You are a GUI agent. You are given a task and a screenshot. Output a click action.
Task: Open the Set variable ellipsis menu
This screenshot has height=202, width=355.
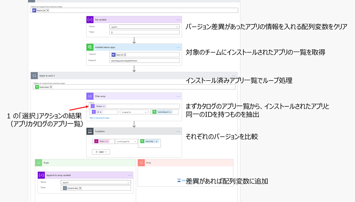point(178,19)
